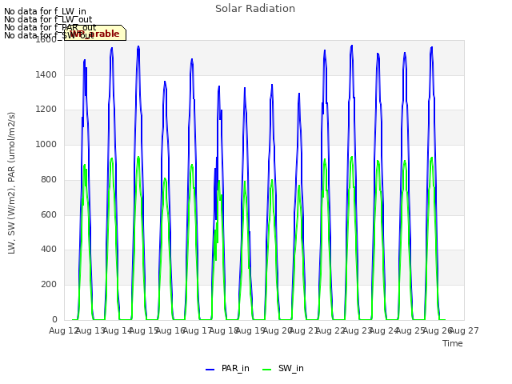Viewport: 512px width, 384px height.
Task: Click the WP_arable annotation box
Action: click(95, 33)
